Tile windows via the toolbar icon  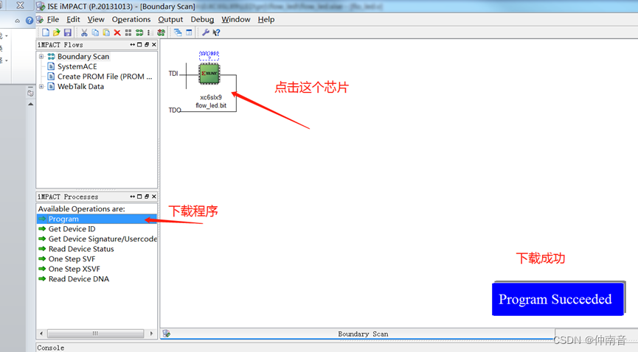pyautogui.click(x=190, y=32)
